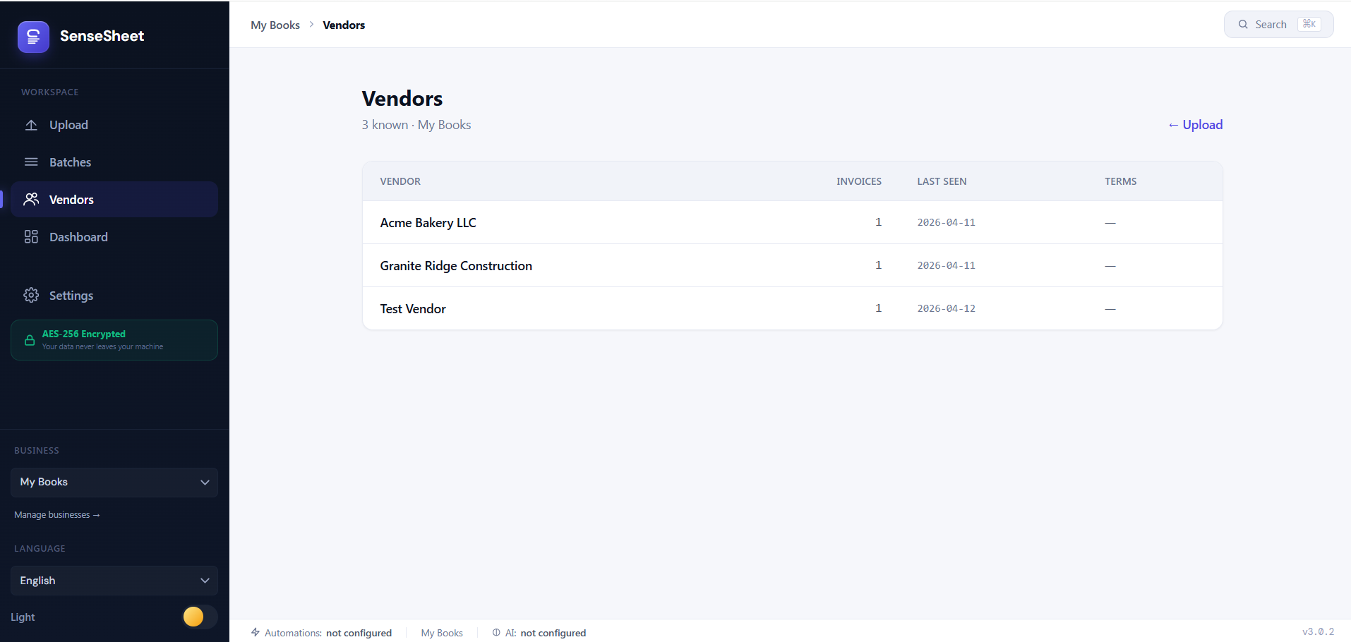Image resolution: width=1351 pixels, height=642 pixels.
Task: Open the My Books business dropdown
Action: [x=114, y=482]
